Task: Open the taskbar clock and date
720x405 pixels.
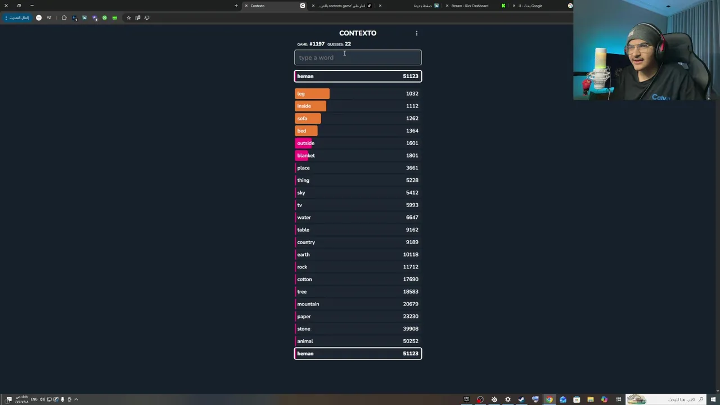Action: pyautogui.click(x=21, y=399)
